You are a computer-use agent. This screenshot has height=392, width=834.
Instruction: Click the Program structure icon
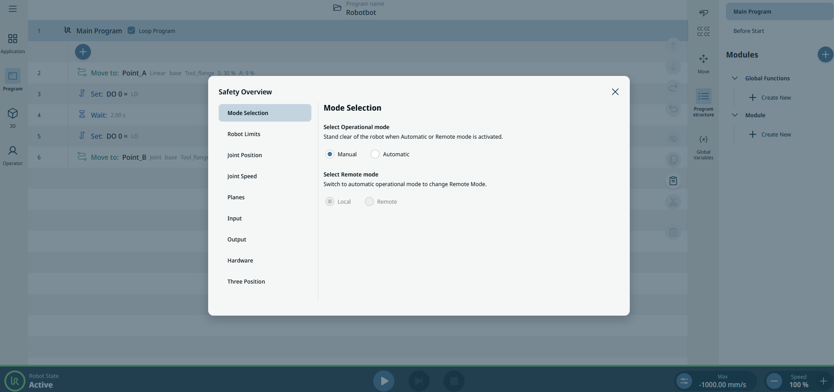(703, 97)
